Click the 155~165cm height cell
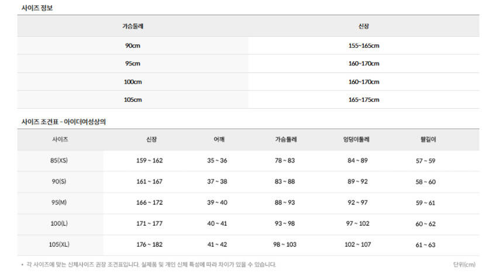The width and height of the screenshot is (503, 277). [x=364, y=46]
